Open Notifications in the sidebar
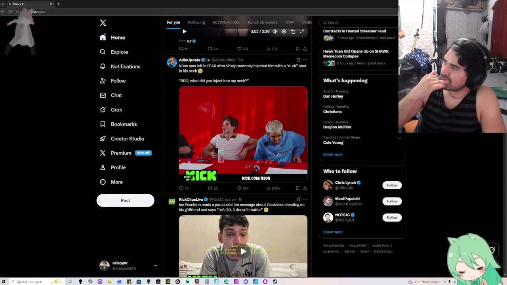 coord(120,66)
